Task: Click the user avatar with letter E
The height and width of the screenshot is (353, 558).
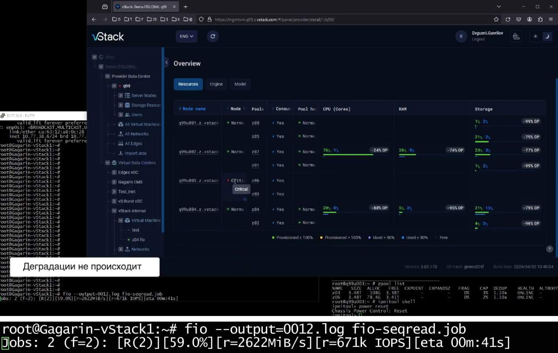Action: (x=461, y=37)
